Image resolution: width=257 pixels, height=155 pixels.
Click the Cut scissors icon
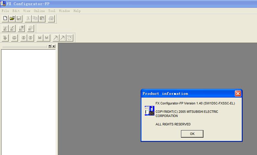pyautogui.click(x=28, y=19)
